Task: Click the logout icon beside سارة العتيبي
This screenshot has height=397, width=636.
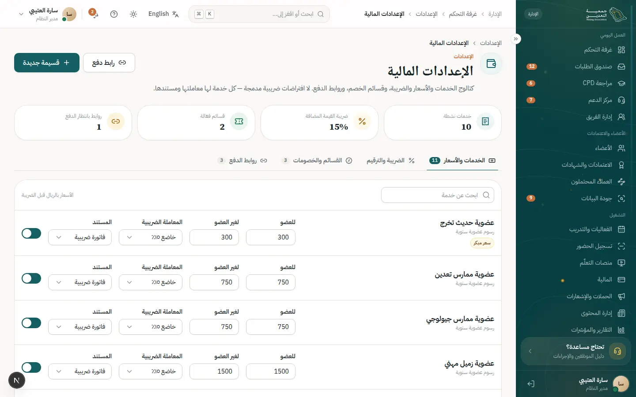Action: [531, 384]
